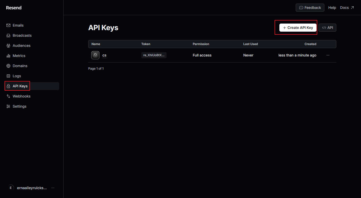Click the Metrics bar chart icon
Image resolution: width=361 pixels, height=198 pixels.
click(x=8, y=56)
